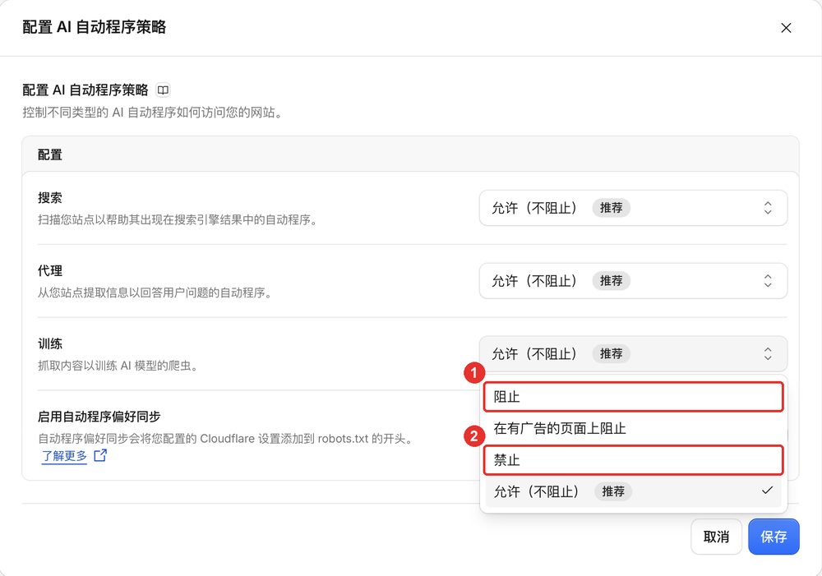This screenshot has width=822, height=576.
Task: Click the checkmark beside the selected 允许 option
Action: 767,491
